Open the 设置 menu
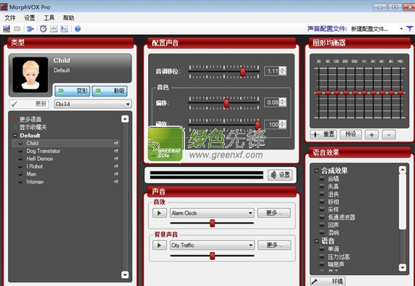The image size is (415, 286). (x=29, y=17)
